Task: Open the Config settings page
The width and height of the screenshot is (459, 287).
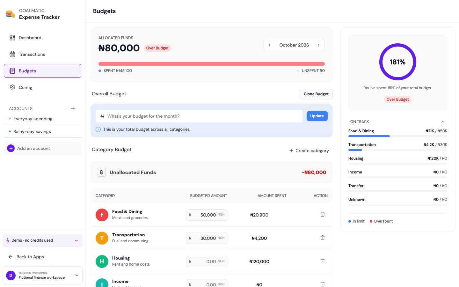Action: click(42, 87)
